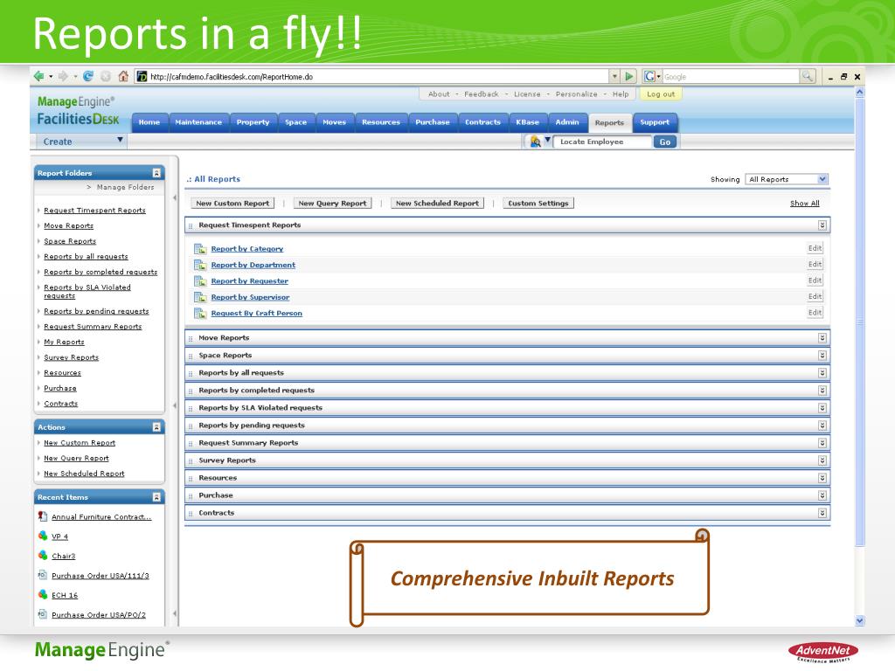Click the ECH 16 recent item icon
Viewport: 895px width, 671px height.
pos(43,594)
